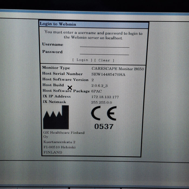Viewport: 189px width, 189px height.
Task: Click the 'FINLAND' text
Action: pyautogui.click(x=53, y=152)
